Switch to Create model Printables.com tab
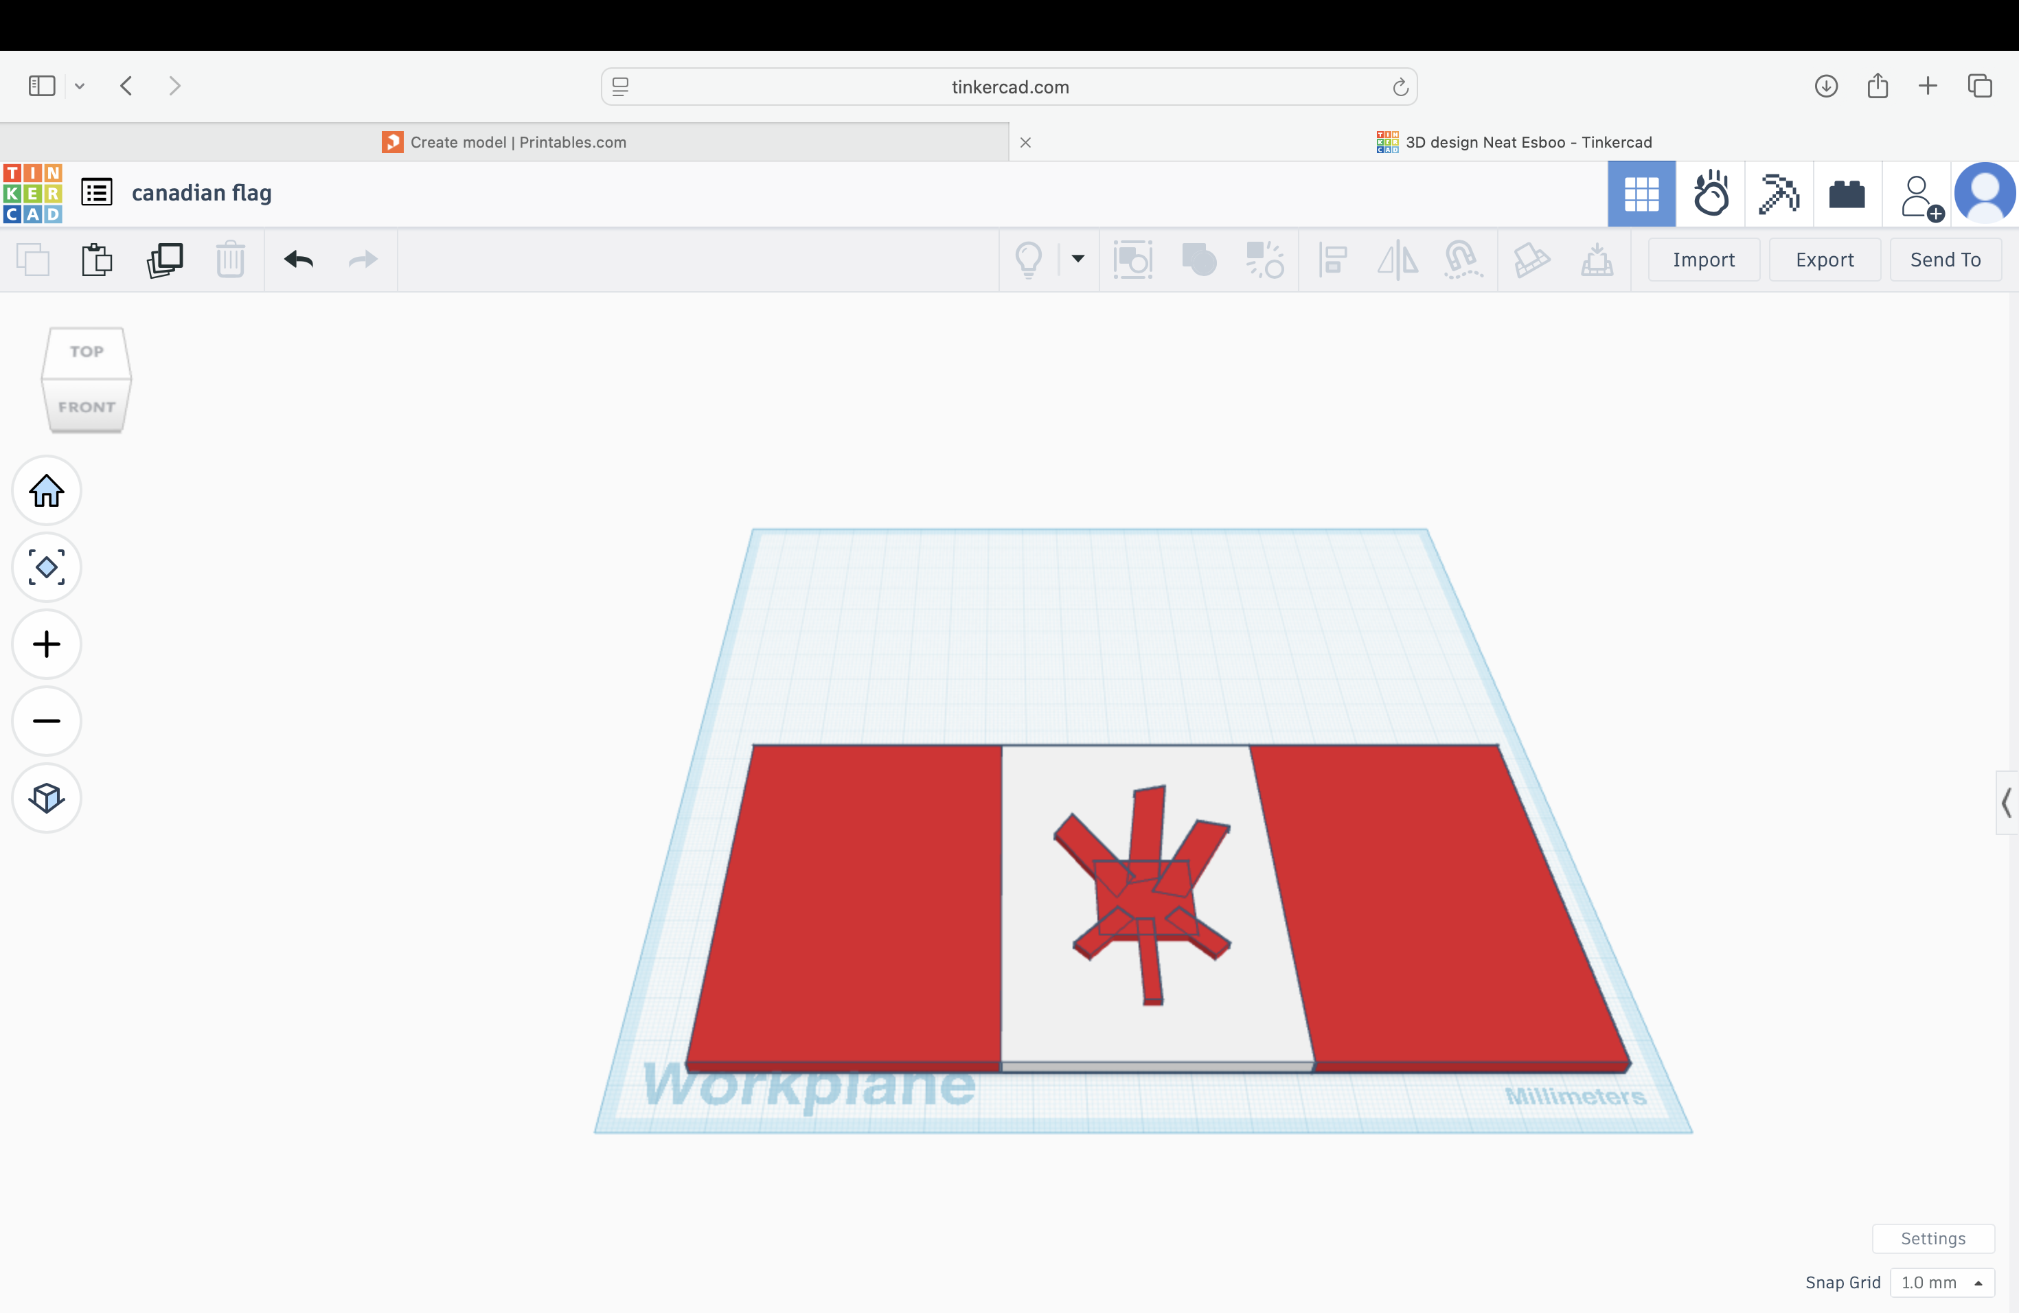Viewport: 2019px width, 1313px height. (x=504, y=141)
